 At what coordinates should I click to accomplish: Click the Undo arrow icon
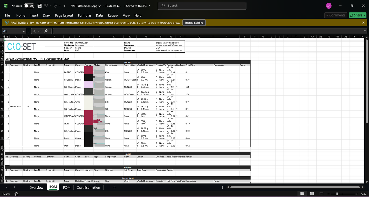coord(47,6)
